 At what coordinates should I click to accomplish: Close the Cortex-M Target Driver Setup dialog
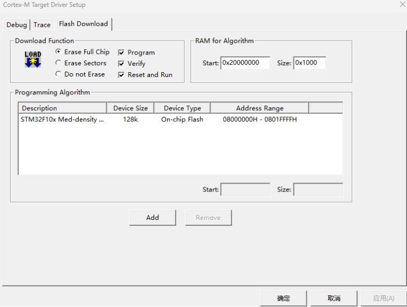click(x=403, y=4)
